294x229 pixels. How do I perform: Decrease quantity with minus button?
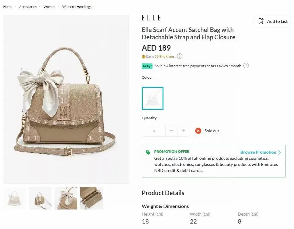click(x=171, y=131)
